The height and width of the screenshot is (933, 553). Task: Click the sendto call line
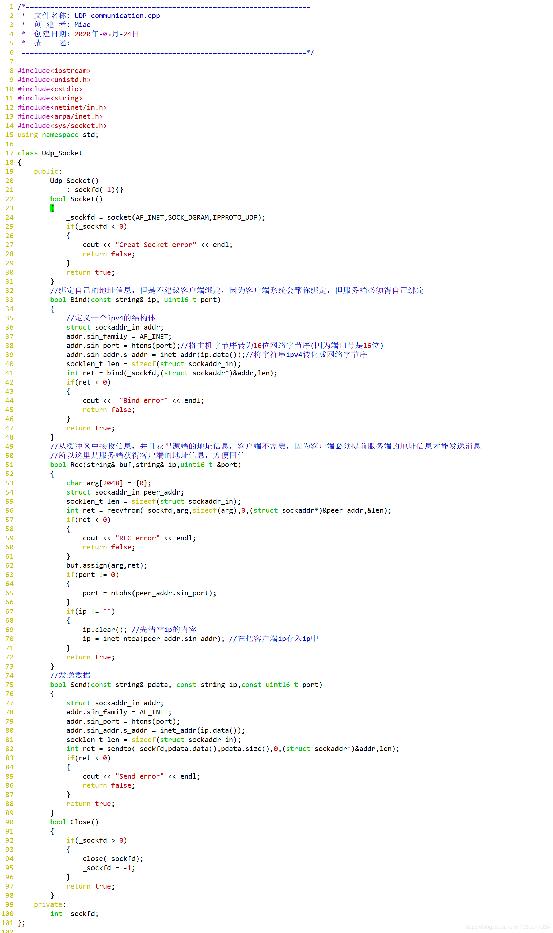pyautogui.click(x=233, y=749)
